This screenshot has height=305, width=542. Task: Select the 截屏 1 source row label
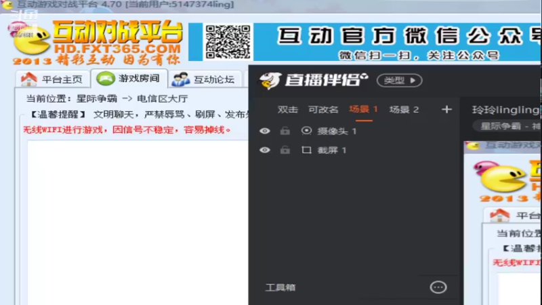332,150
